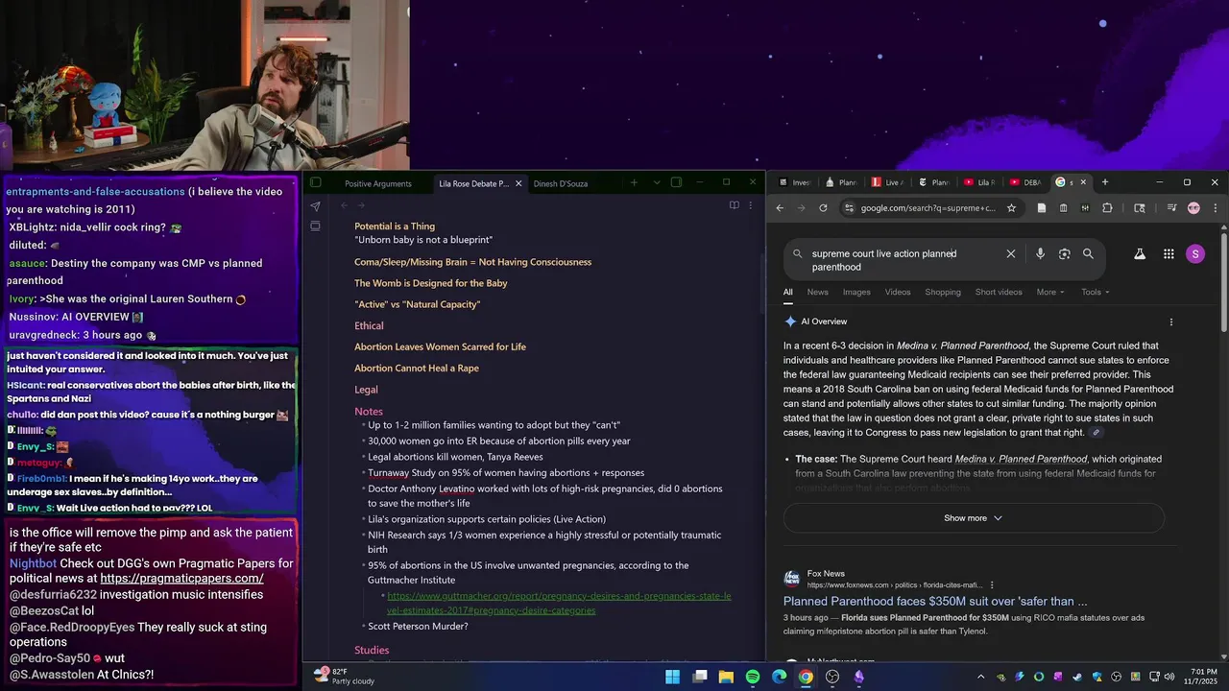
Task: Reload the Google search page
Action: tap(823, 207)
